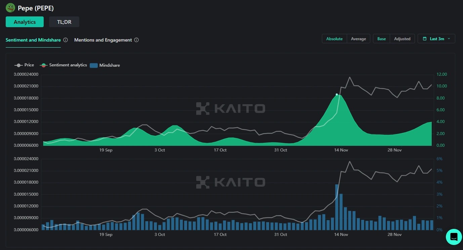The width and height of the screenshot is (463, 250).
Task: Click the calendar icon in date range selector
Action: tap(425, 39)
